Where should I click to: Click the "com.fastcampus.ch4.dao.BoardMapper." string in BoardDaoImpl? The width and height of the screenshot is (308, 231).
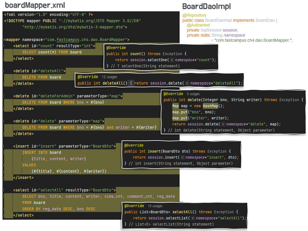click(253, 40)
